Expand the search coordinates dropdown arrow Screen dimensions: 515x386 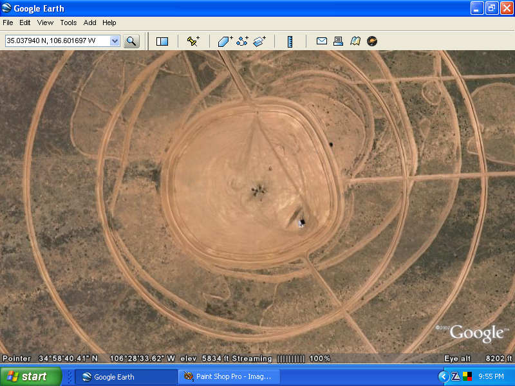click(115, 41)
